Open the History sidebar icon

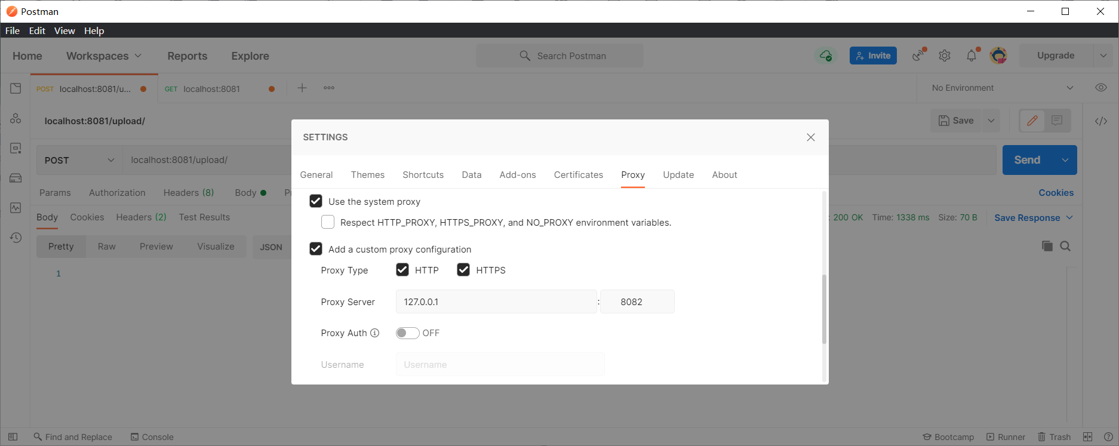click(16, 238)
